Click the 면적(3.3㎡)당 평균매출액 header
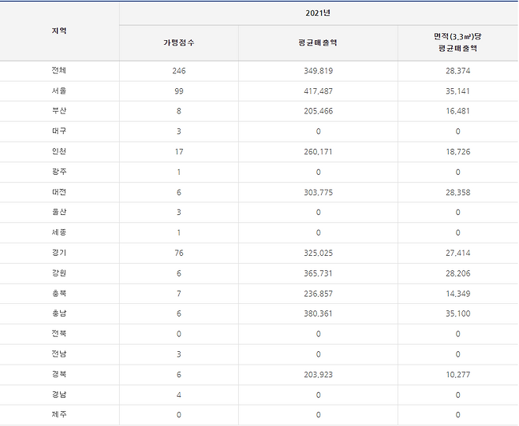The width and height of the screenshot is (519, 426). pyautogui.click(x=457, y=43)
